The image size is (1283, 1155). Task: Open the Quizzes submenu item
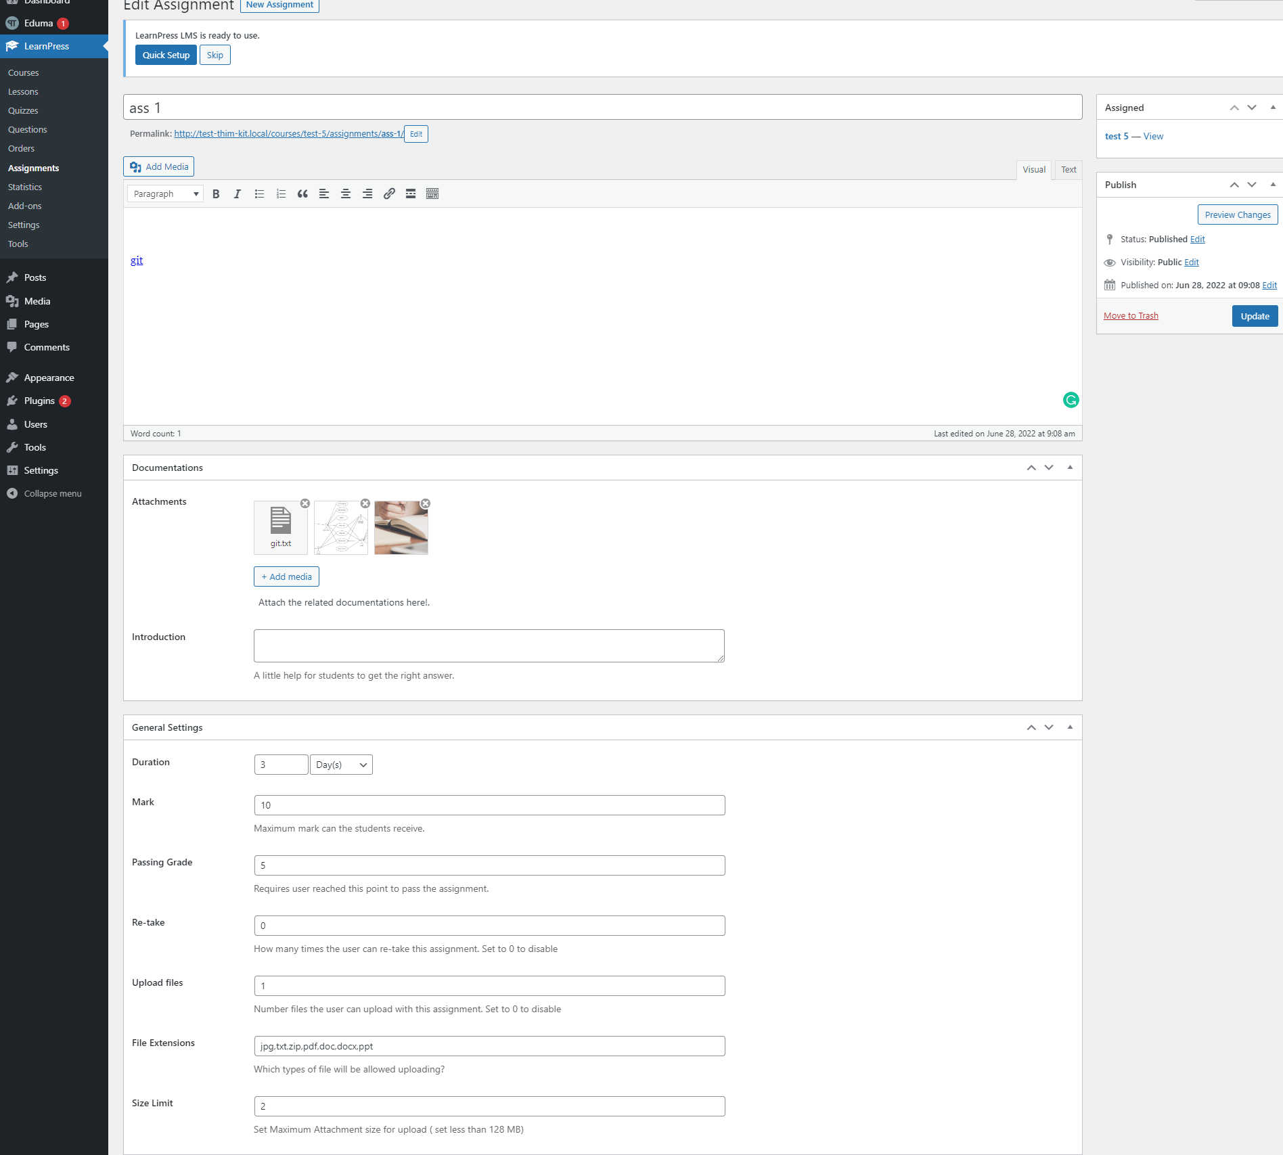[x=23, y=110]
